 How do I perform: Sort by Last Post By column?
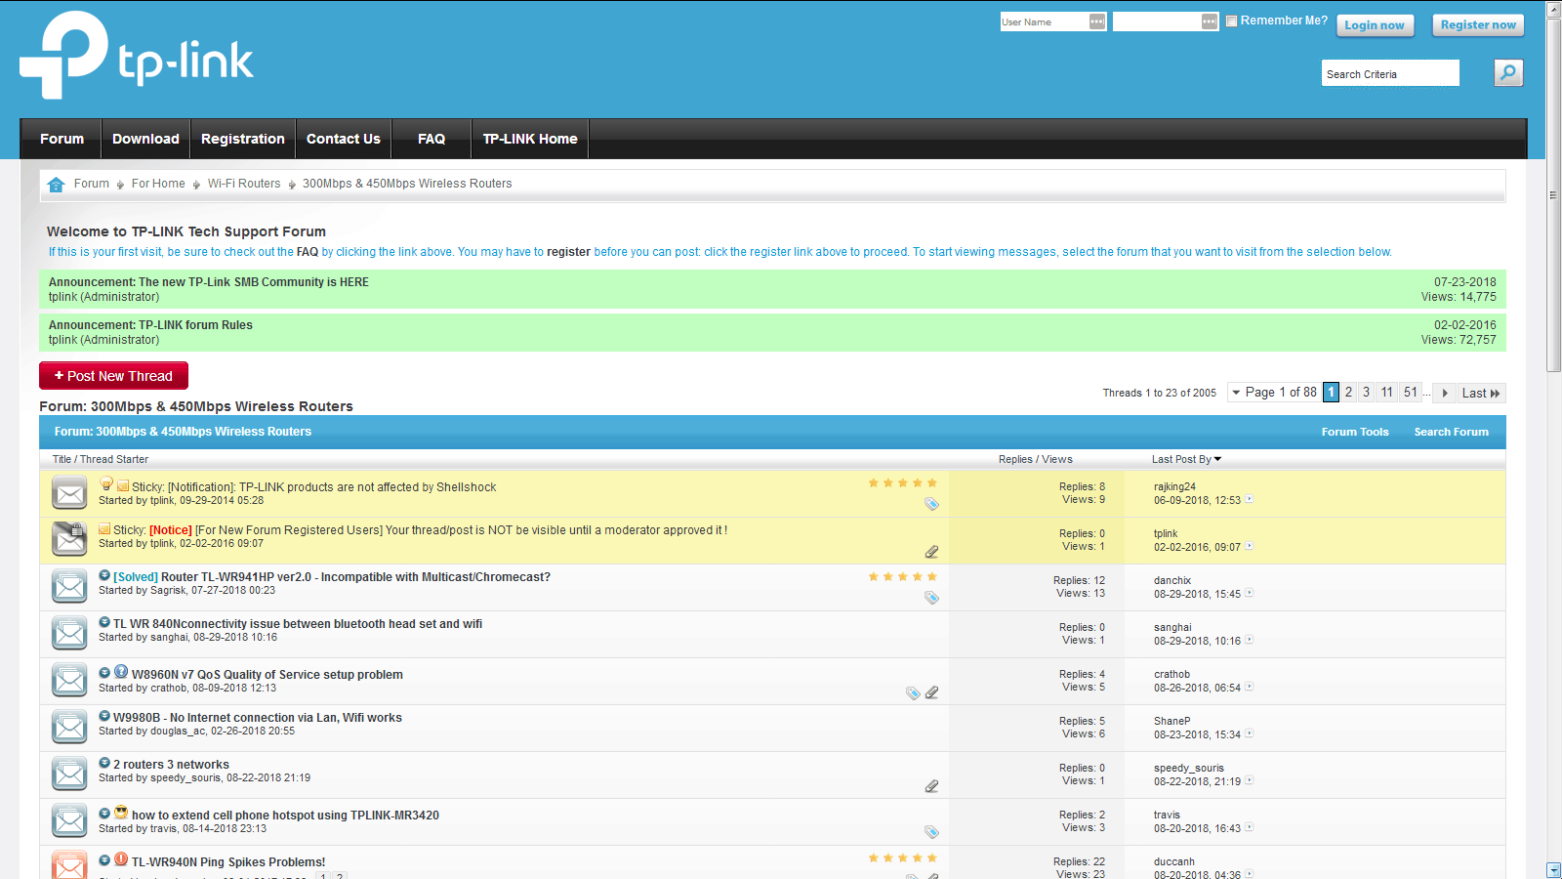(x=1186, y=459)
